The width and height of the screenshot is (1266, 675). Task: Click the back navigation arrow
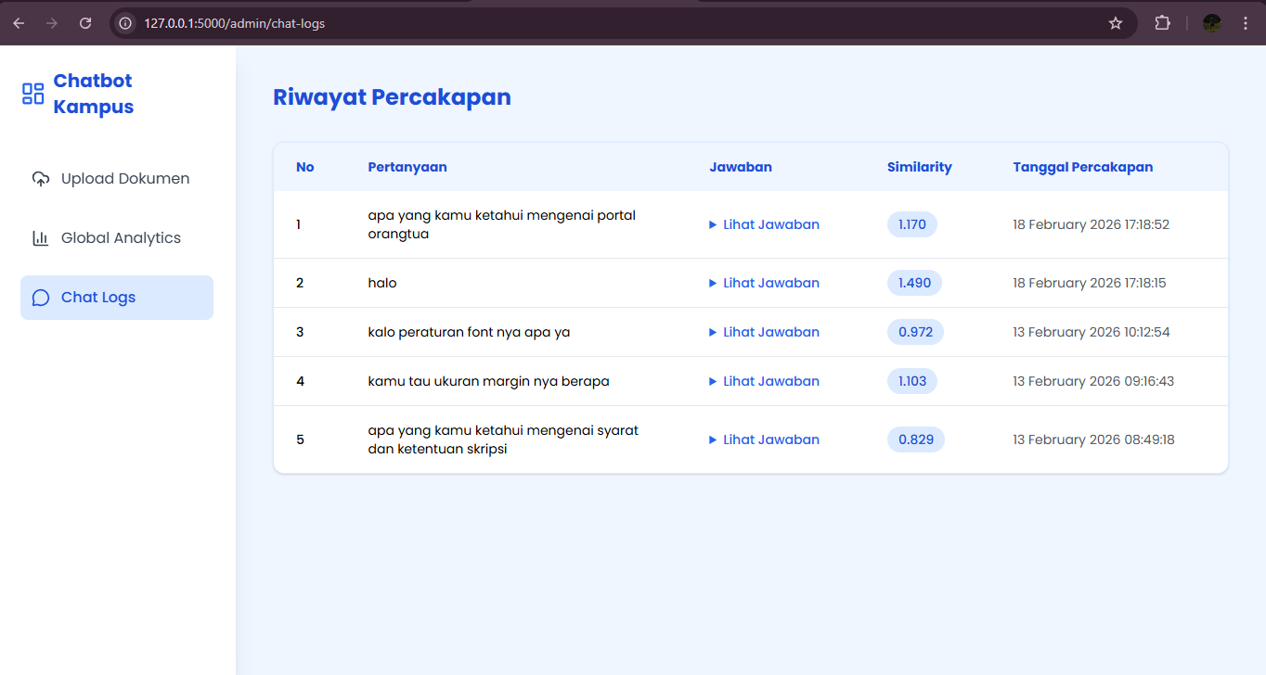(19, 22)
